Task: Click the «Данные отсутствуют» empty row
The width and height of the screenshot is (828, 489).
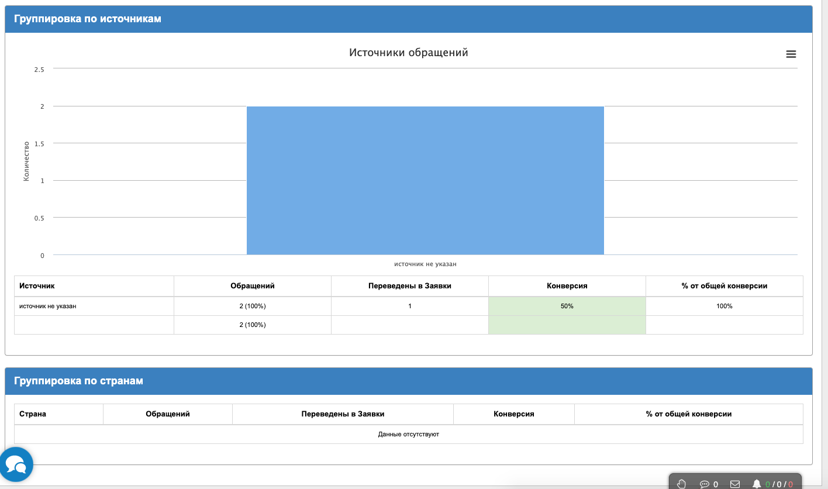Action: [x=408, y=434]
